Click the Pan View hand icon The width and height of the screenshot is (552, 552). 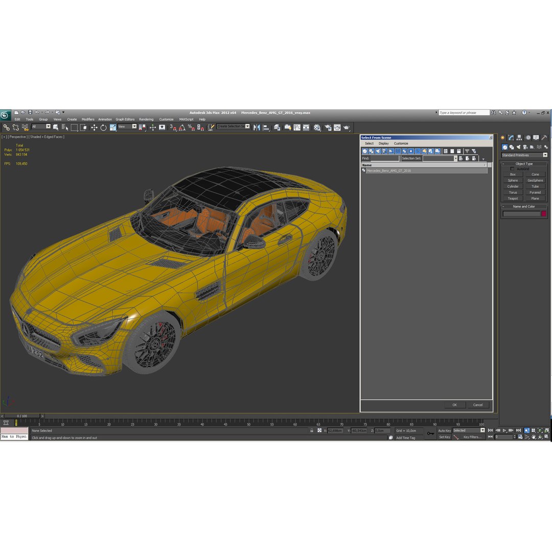[x=533, y=437]
